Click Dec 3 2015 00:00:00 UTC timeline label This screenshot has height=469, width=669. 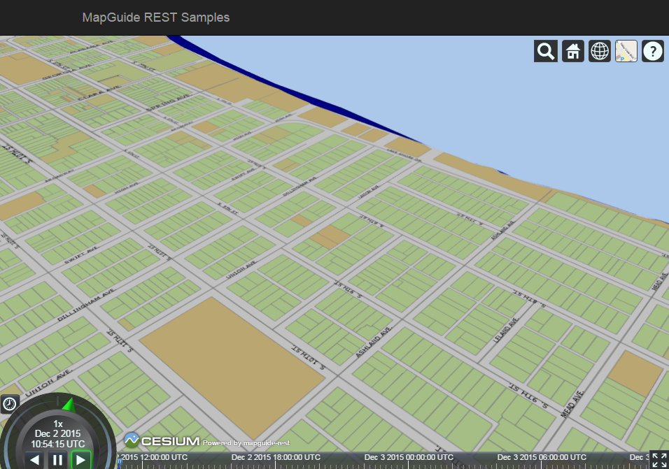408,458
